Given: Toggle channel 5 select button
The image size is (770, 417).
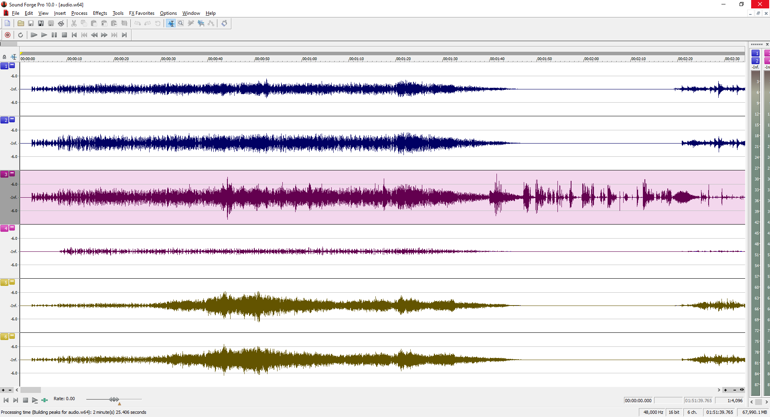Looking at the screenshot, I should coord(5,283).
